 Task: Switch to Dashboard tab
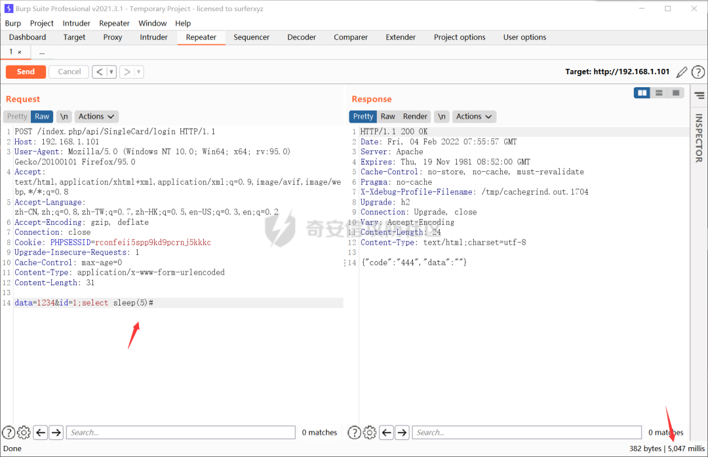pyautogui.click(x=28, y=37)
